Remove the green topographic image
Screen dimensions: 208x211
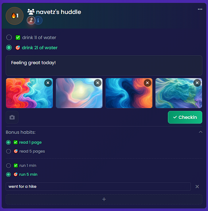point(197,83)
